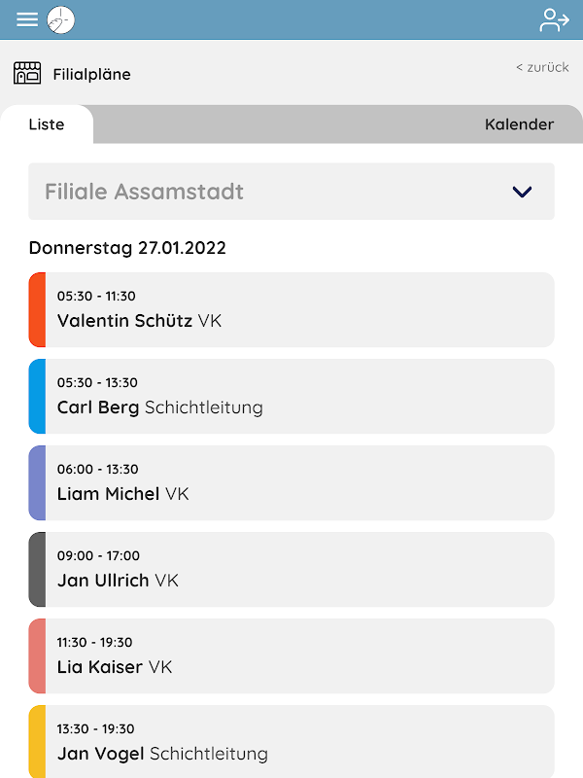Viewport: 583px width, 778px height.
Task: Open the hamburger menu
Action: point(27,19)
